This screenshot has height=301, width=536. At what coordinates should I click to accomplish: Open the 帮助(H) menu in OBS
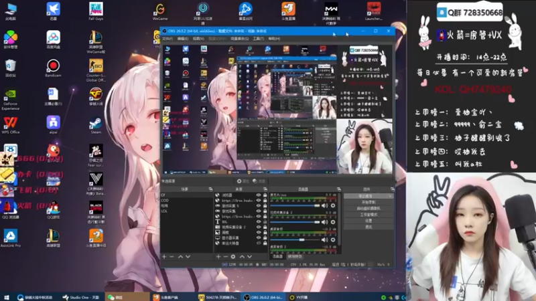point(274,39)
